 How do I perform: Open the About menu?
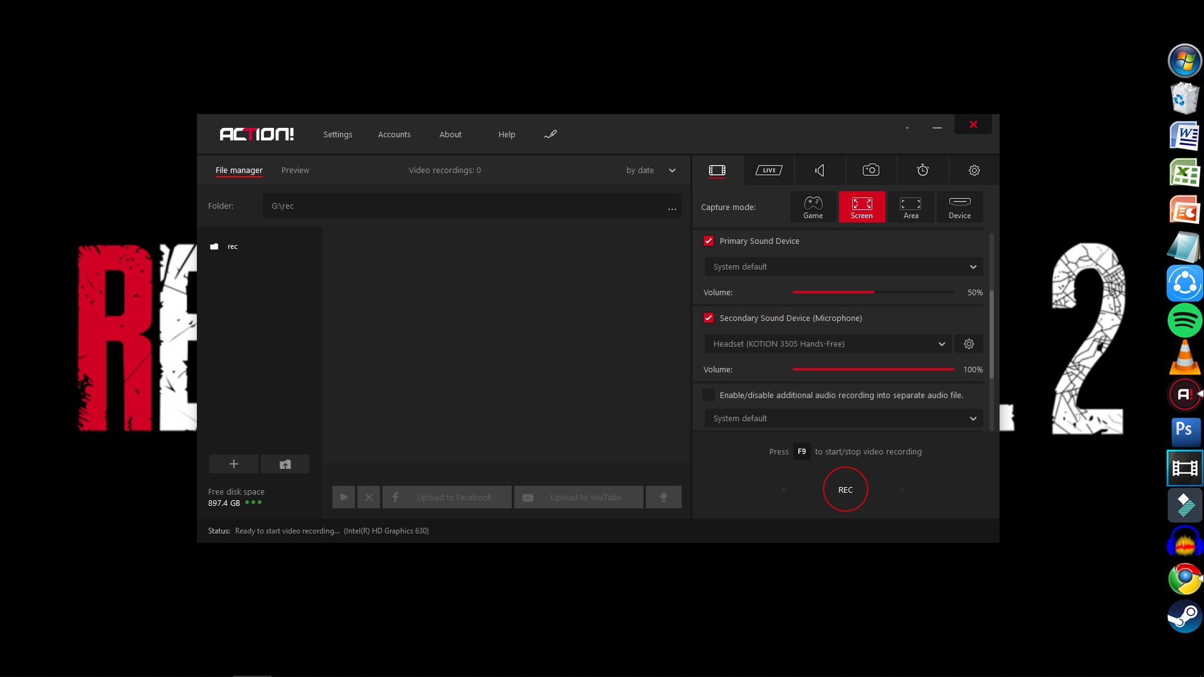click(x=450, y=134)
